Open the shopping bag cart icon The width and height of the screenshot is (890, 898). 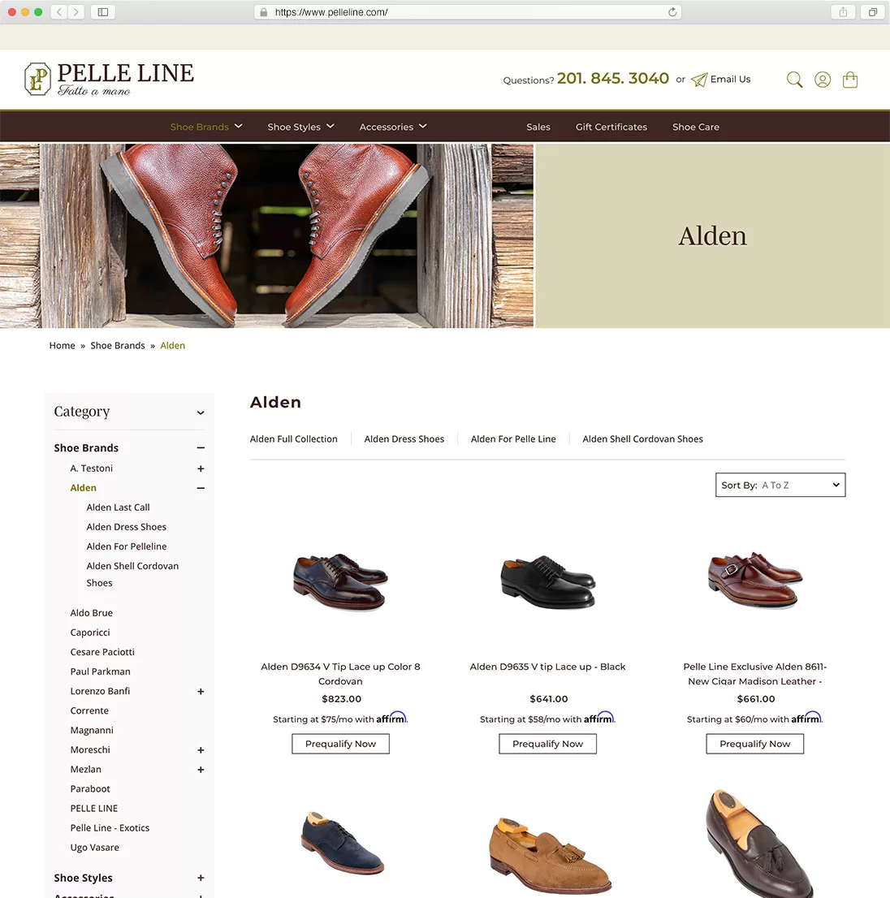(x=850, y=80)
